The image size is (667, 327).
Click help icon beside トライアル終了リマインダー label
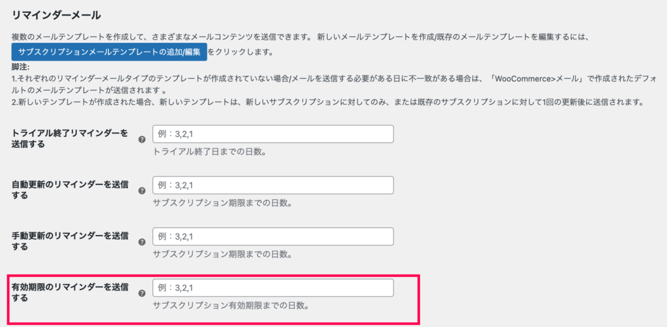[142, 139]
